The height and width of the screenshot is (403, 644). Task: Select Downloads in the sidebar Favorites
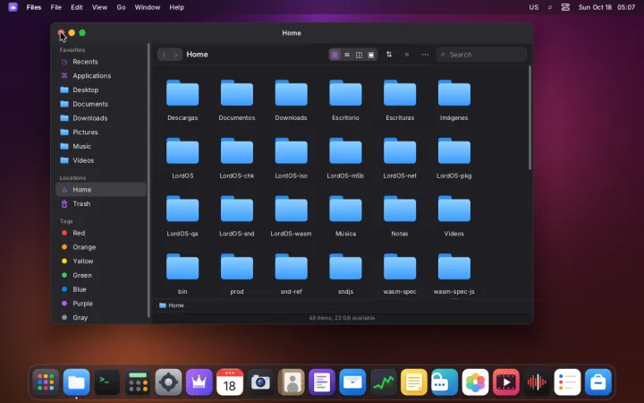[x=100, y=118]
